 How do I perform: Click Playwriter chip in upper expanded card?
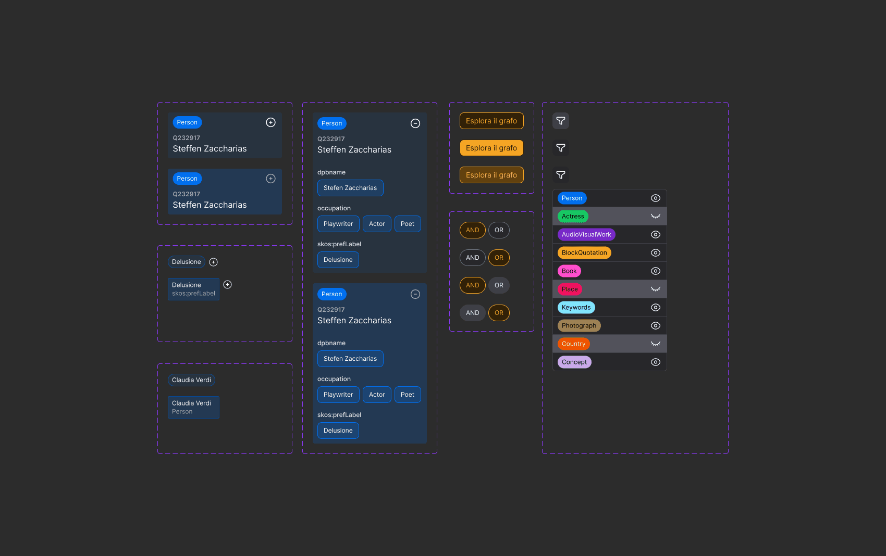[338, 224]
